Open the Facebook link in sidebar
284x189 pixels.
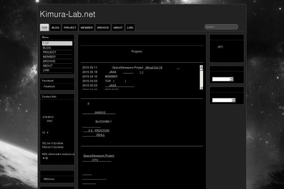click(x=49, y=86)
